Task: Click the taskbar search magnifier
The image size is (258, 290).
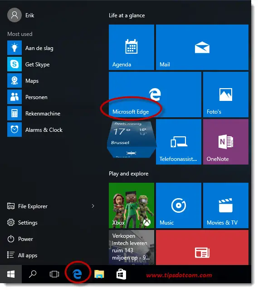Action: tap(33, 274)
